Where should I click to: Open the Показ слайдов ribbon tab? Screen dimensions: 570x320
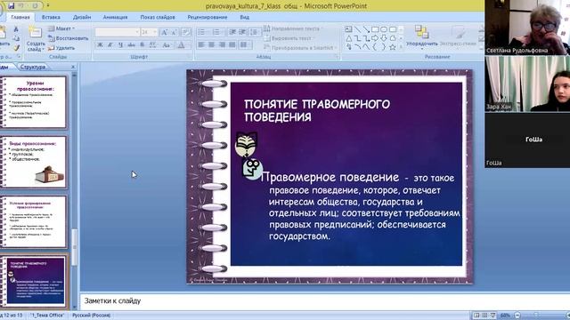pyautogui.click(x=158, y=17)
